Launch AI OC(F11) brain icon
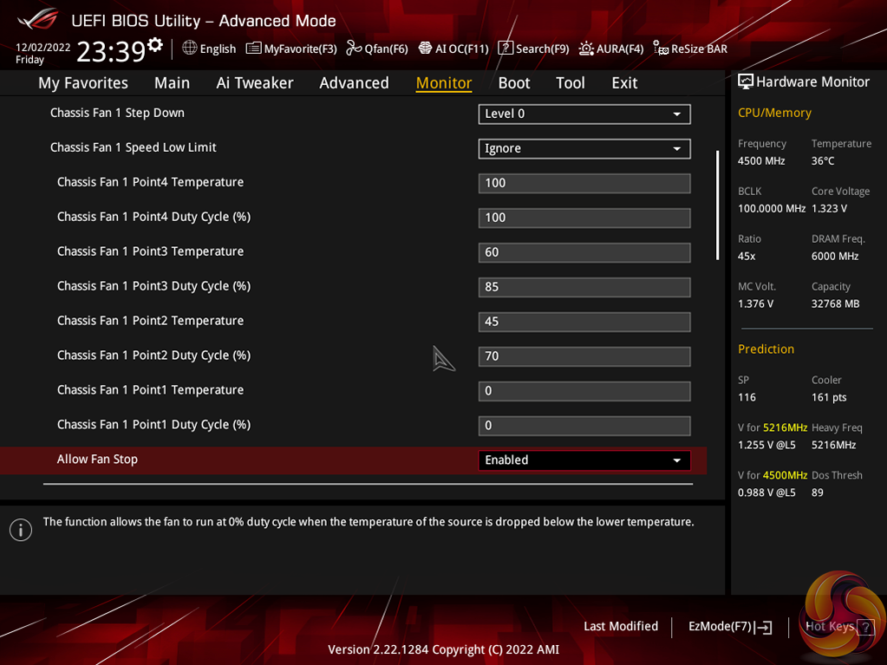 [425, 48]
